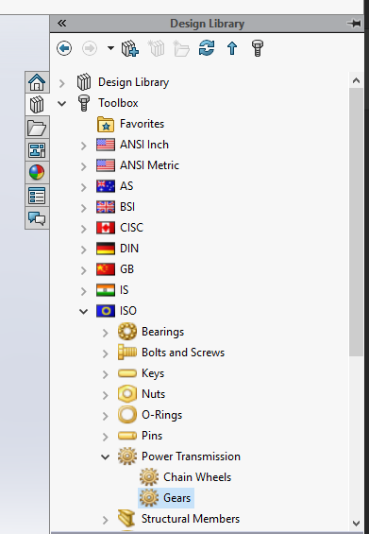Go up one level arrow
The width and height of the screenshot is (369, 534).
tap(232, 48)
